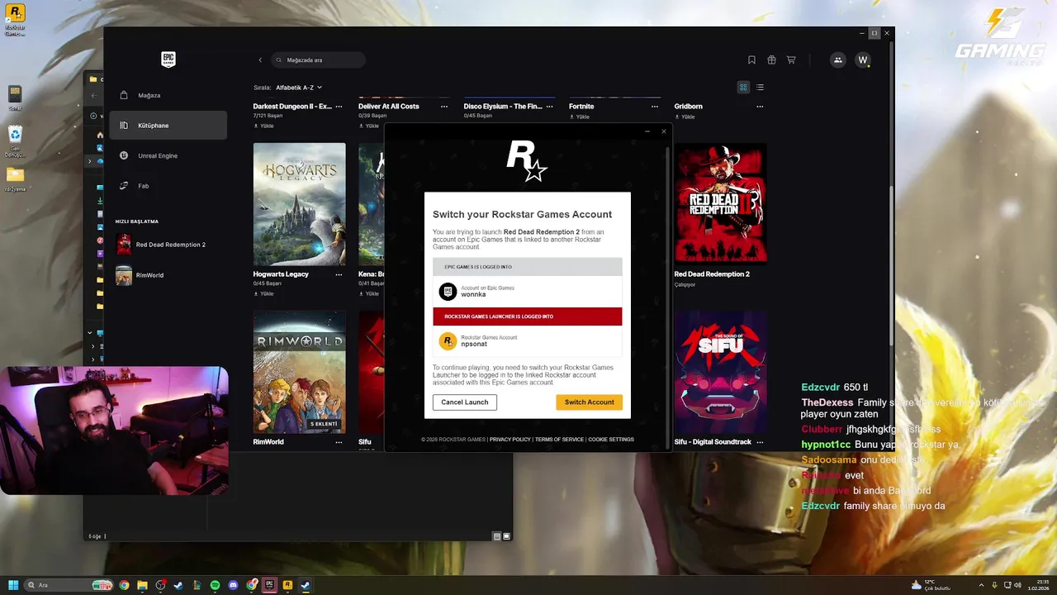The width and height of the screenshot is (1057, 595).
Task: Click the Epic Games account wonnka row
Action: (x=527, y=291)
